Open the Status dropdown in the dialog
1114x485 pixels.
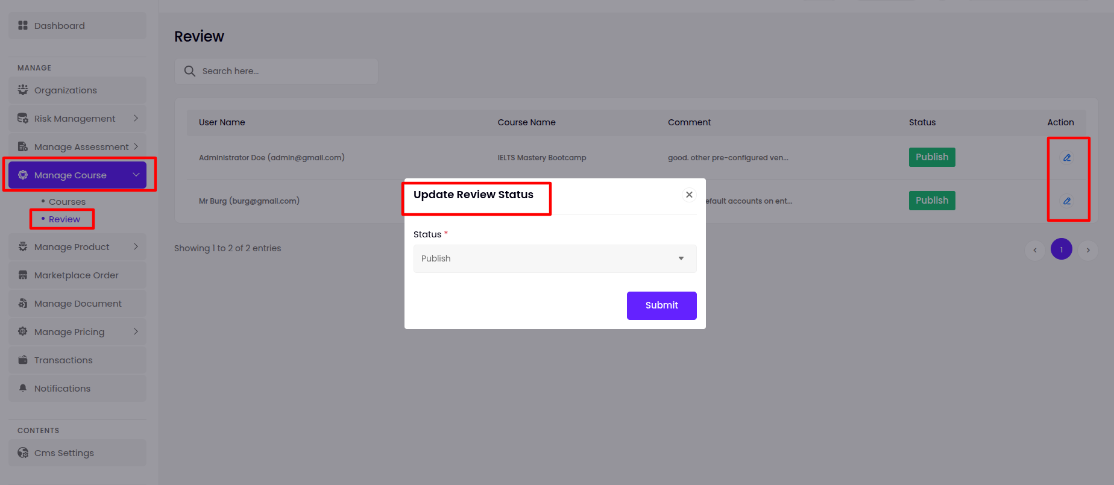click(555, 258)
